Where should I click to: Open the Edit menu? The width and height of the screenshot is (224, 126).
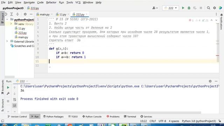(10, 2)
